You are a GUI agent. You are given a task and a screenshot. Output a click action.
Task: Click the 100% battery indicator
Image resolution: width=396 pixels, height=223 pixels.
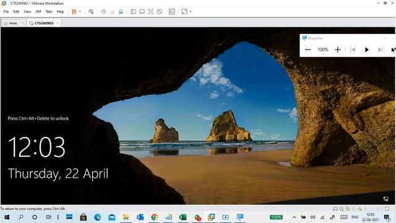pyautogui.click(x=276, y=217)
